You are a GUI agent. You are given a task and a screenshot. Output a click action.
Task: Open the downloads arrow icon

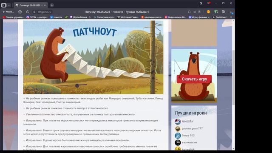point(231,12)
